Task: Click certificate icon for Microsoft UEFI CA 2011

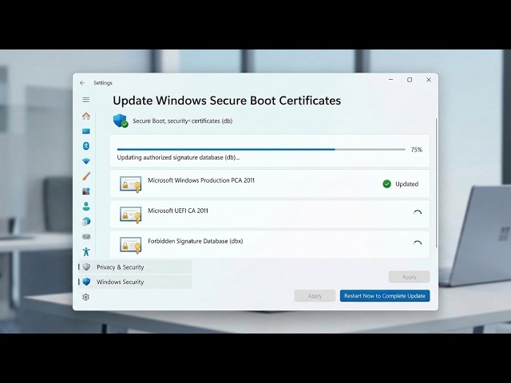Action: pyautogui.click(x=130, y=215)
